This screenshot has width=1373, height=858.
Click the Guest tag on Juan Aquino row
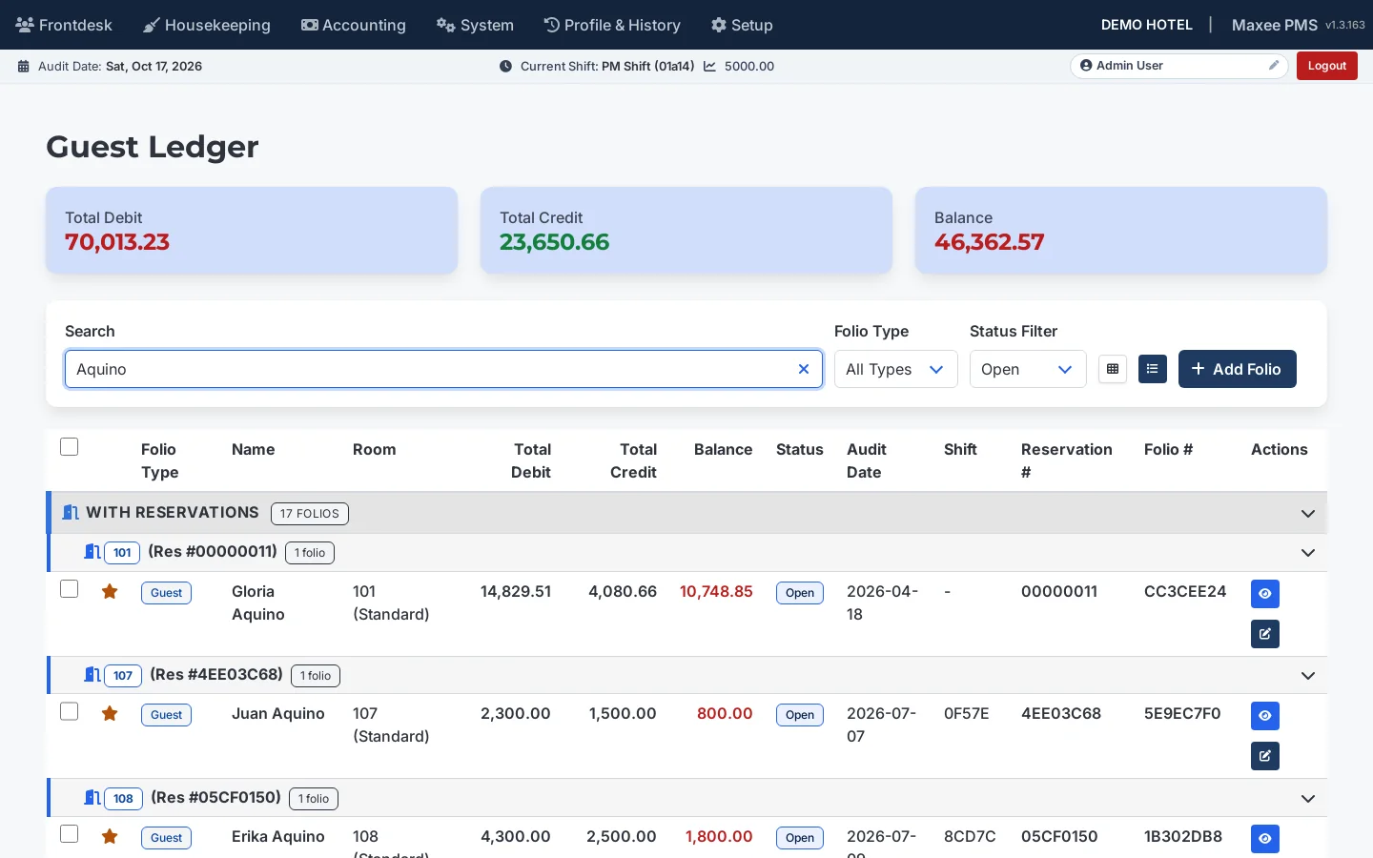coord(166,715)
